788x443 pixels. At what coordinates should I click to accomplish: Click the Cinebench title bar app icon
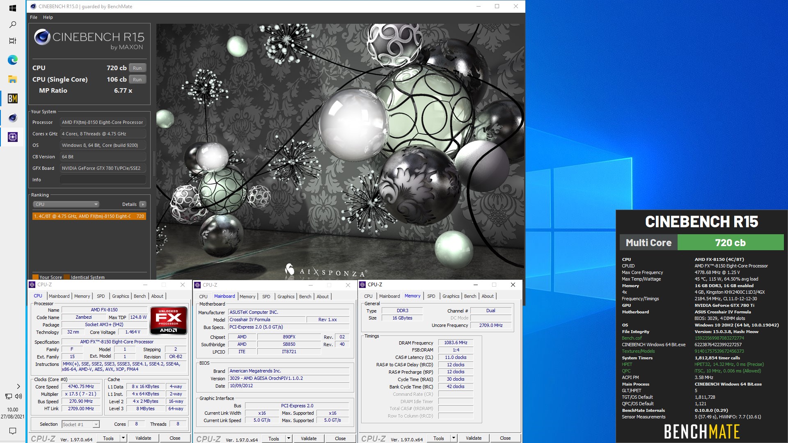click(x=32, y=7)
